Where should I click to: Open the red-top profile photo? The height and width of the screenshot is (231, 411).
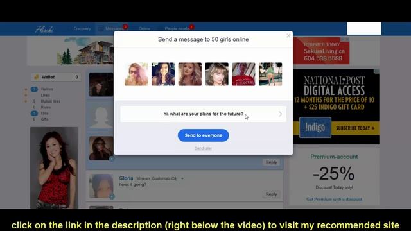(x=54, y=167)
